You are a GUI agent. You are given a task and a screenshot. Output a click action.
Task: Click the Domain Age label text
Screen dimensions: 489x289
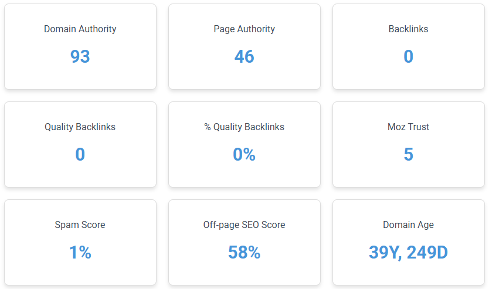pos(408,225)
